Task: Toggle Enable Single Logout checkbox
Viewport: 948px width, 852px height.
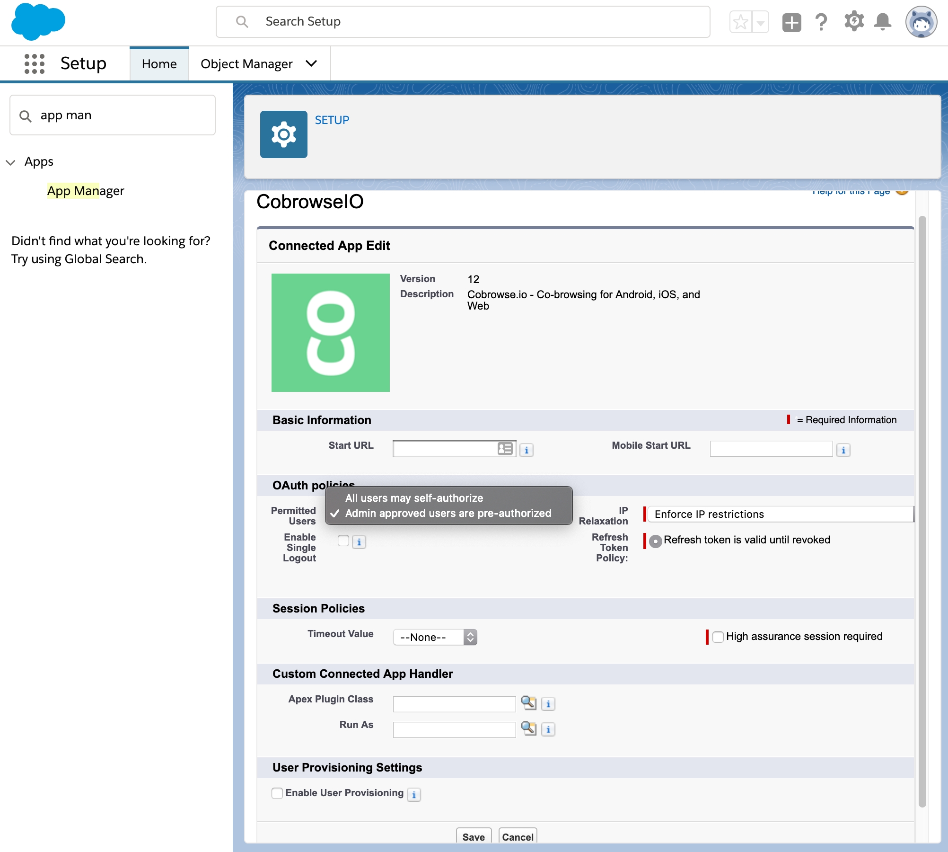Action: click(x=343, y=541)
